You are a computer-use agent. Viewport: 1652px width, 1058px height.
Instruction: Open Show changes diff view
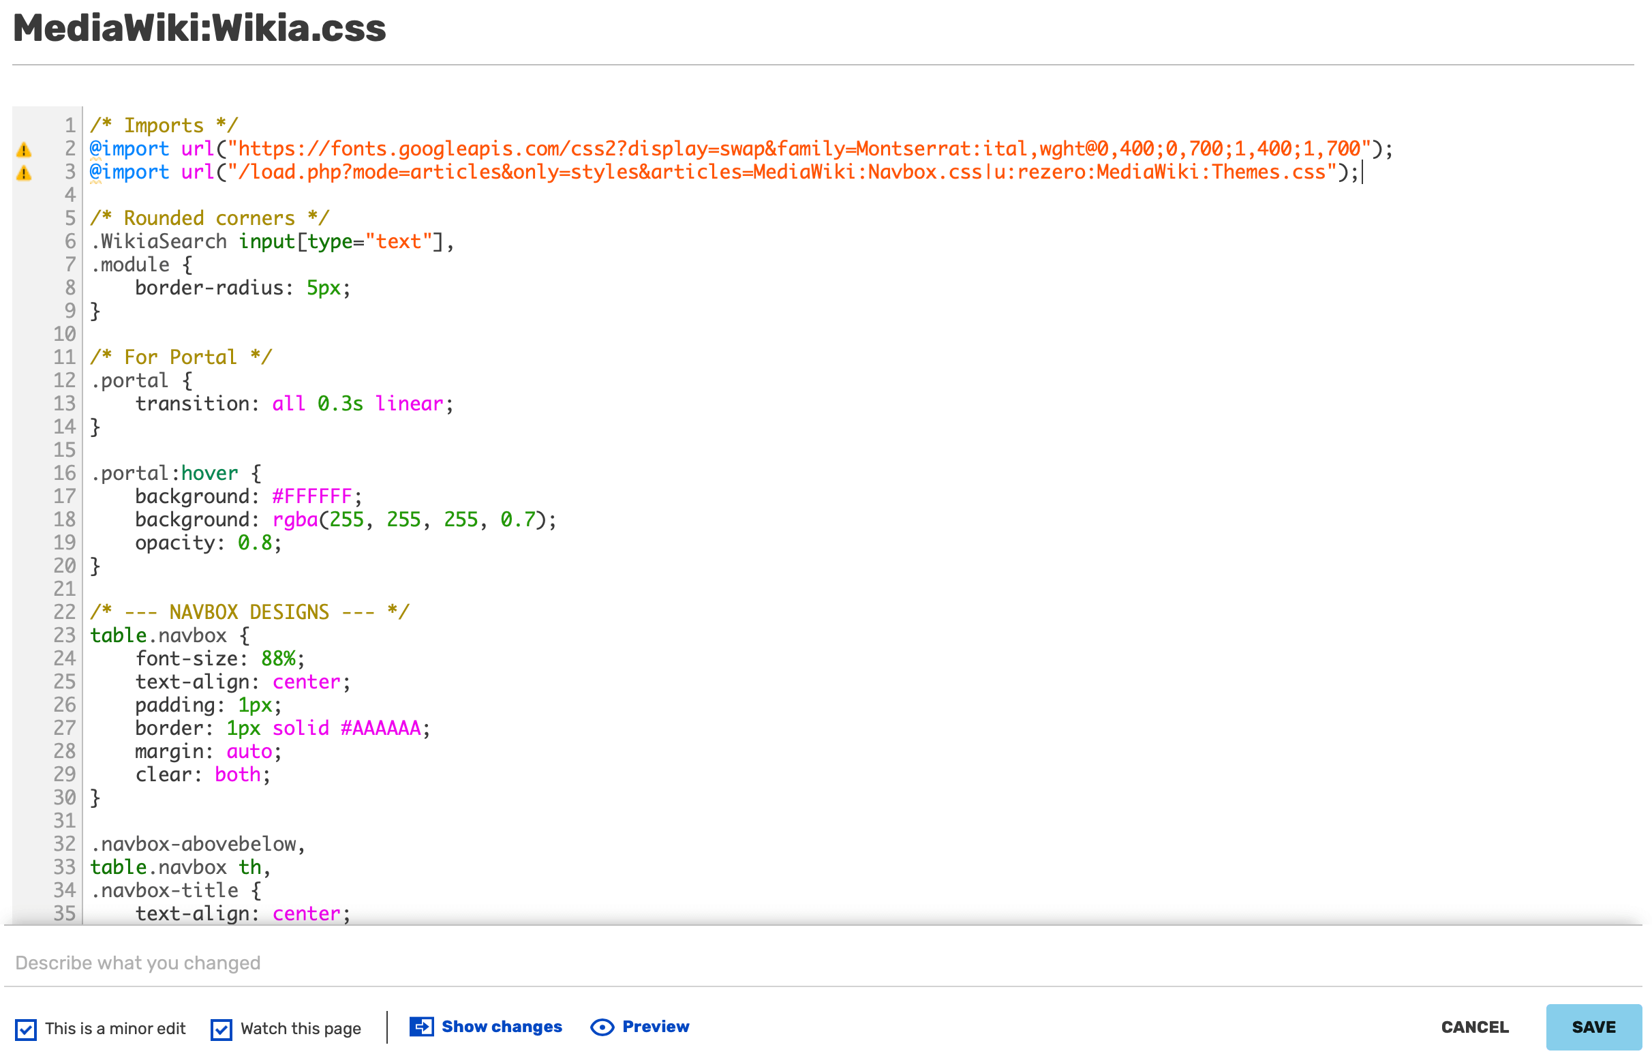pos(501,1027)
